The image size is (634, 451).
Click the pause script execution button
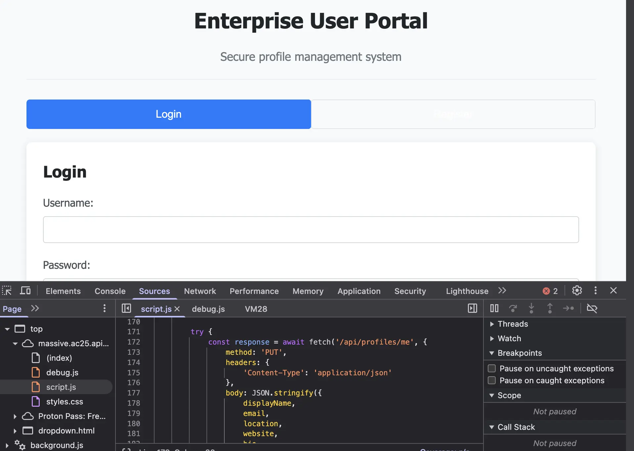point(494,308)
